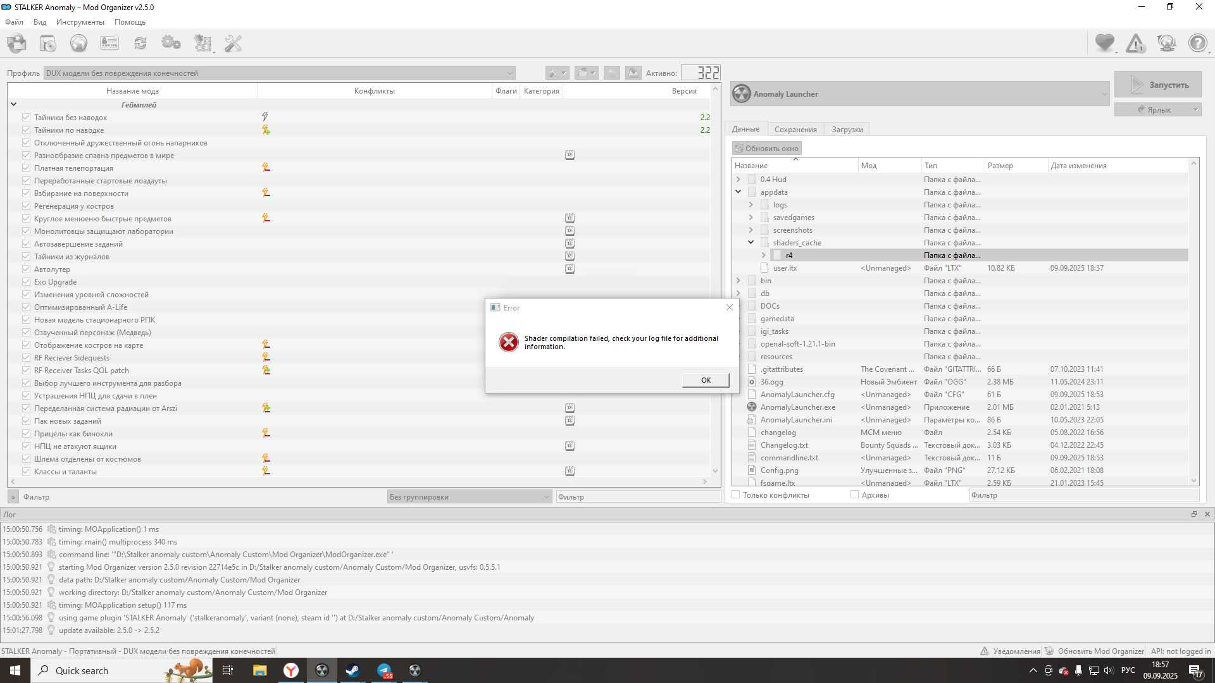The width and height of the screenshot is (1215, 683).
Task: Toggle checkbox for Платная телепортация
Action: 26,168
